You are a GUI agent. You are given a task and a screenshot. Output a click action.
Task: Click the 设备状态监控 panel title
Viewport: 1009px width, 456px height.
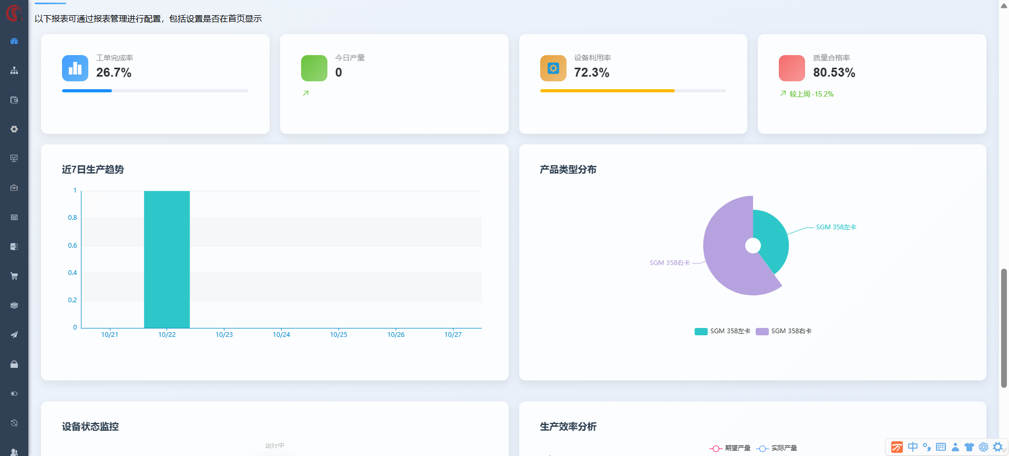[90, 427]
